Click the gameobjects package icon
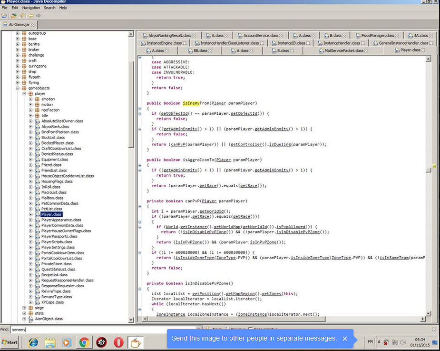Screen dimensions: 440x351 click(24, 88)
